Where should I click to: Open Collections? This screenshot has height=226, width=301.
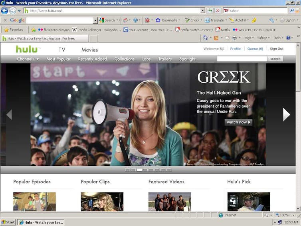(x=125, y=59)
